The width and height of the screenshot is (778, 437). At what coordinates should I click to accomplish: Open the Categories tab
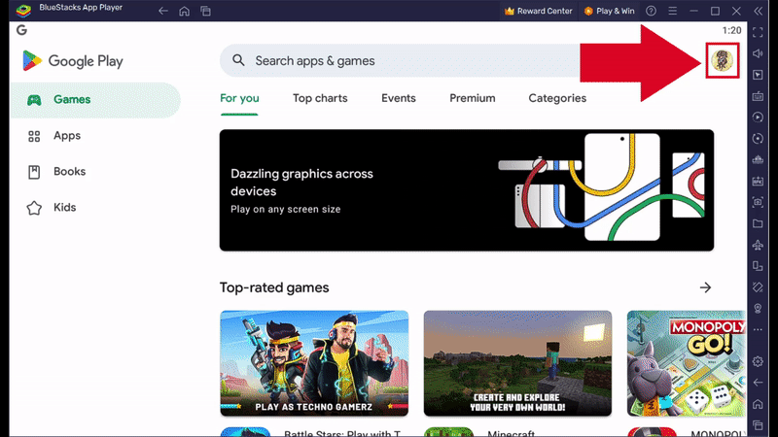pos(557,98)
